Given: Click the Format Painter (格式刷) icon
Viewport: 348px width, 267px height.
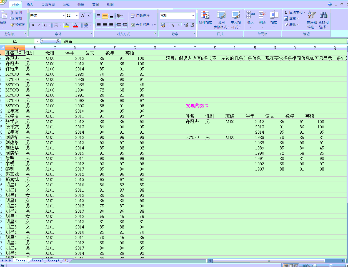Looking at the screenshot, I should [x=12, y=25].
